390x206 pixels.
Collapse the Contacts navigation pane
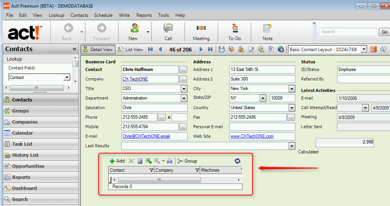(74, 49)
